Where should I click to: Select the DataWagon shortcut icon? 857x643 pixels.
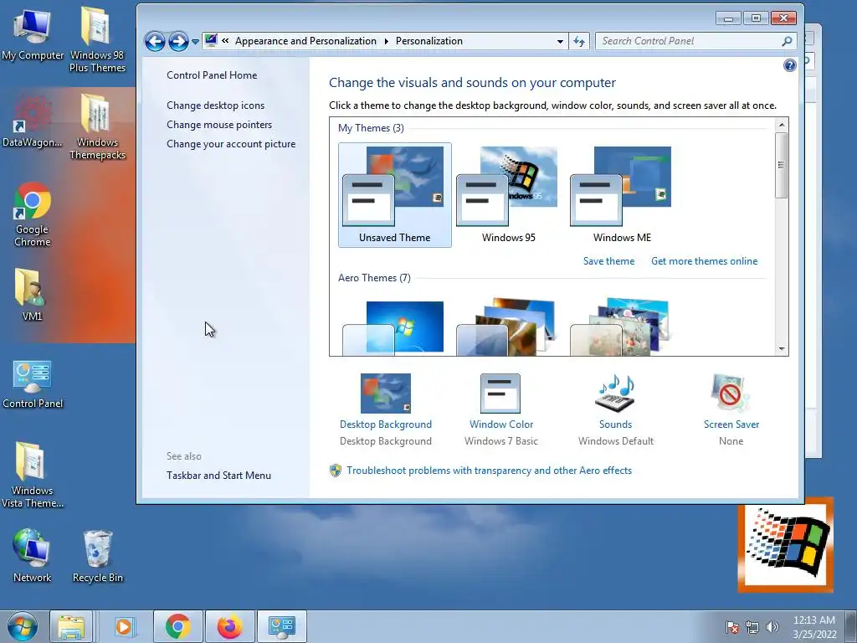pos(33,121)
